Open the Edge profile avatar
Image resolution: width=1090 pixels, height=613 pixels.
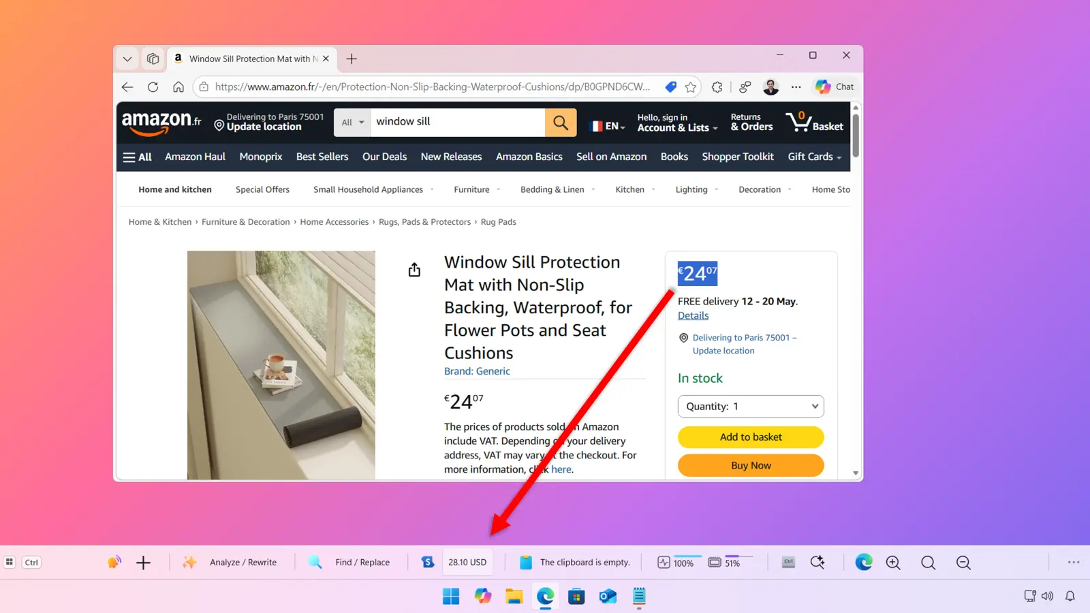click(770, 87)
